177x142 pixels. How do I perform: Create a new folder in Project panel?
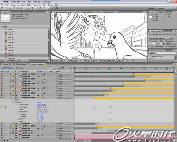tap(5, 61)
